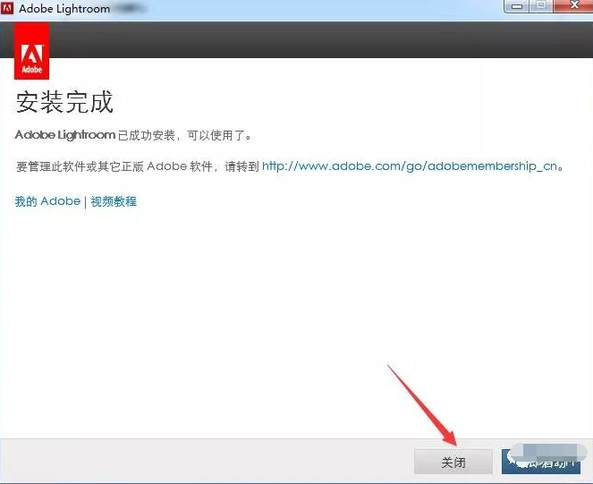Open the adobemembership_cn web link
593x484 pixels.
(410, 166)
